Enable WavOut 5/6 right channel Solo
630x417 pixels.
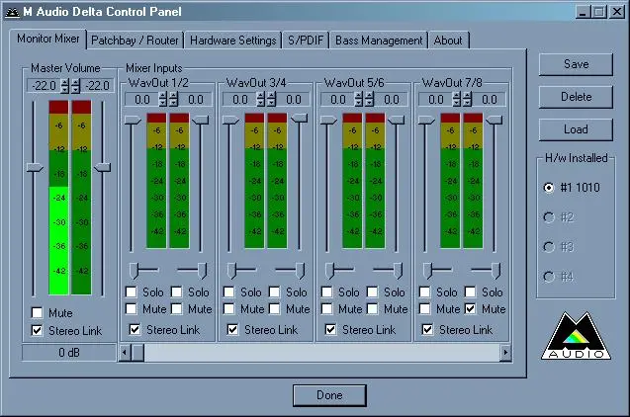[373, 292]
